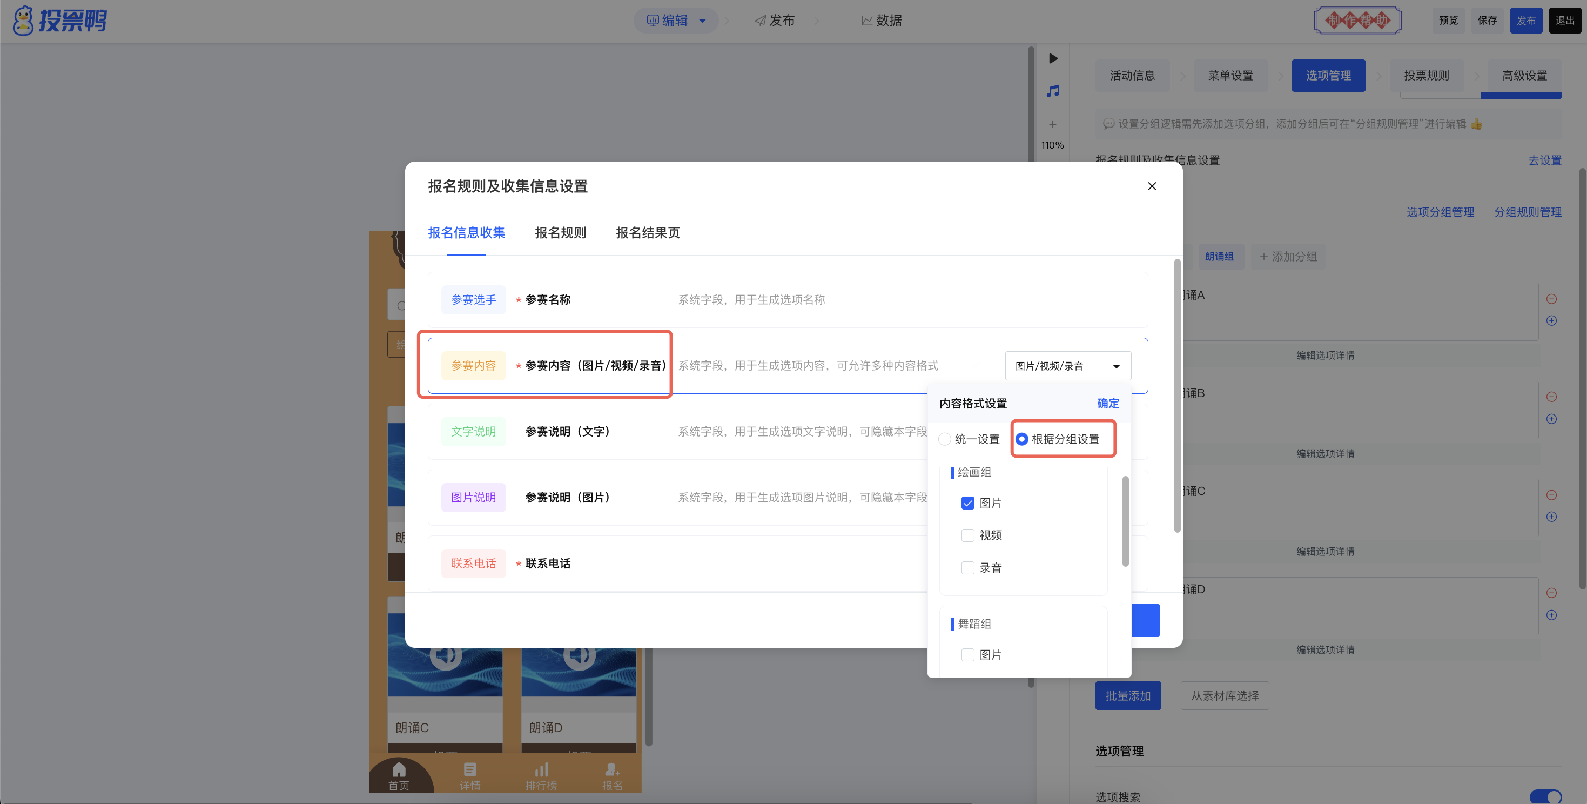This screenshot has height=804, width=1587.
Task: Click the blue 发布 button beside 保存
Action: click(x=1526, y=21)
